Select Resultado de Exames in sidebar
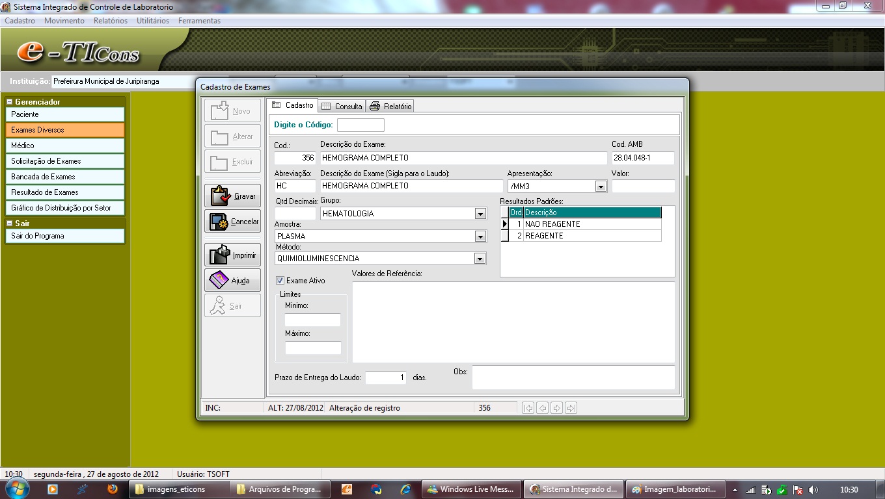This screenshot has height=499, width=885. tap(64, 192)
